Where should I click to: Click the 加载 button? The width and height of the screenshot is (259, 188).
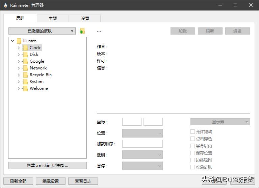coord(183,31)
